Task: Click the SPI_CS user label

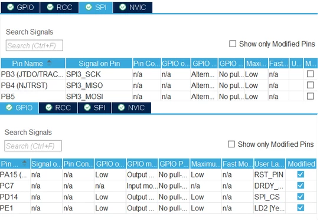Action: coord(269,197)
